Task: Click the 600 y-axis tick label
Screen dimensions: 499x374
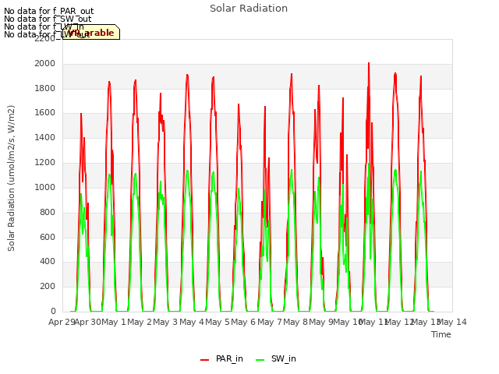Action: (x=48, y=237)
